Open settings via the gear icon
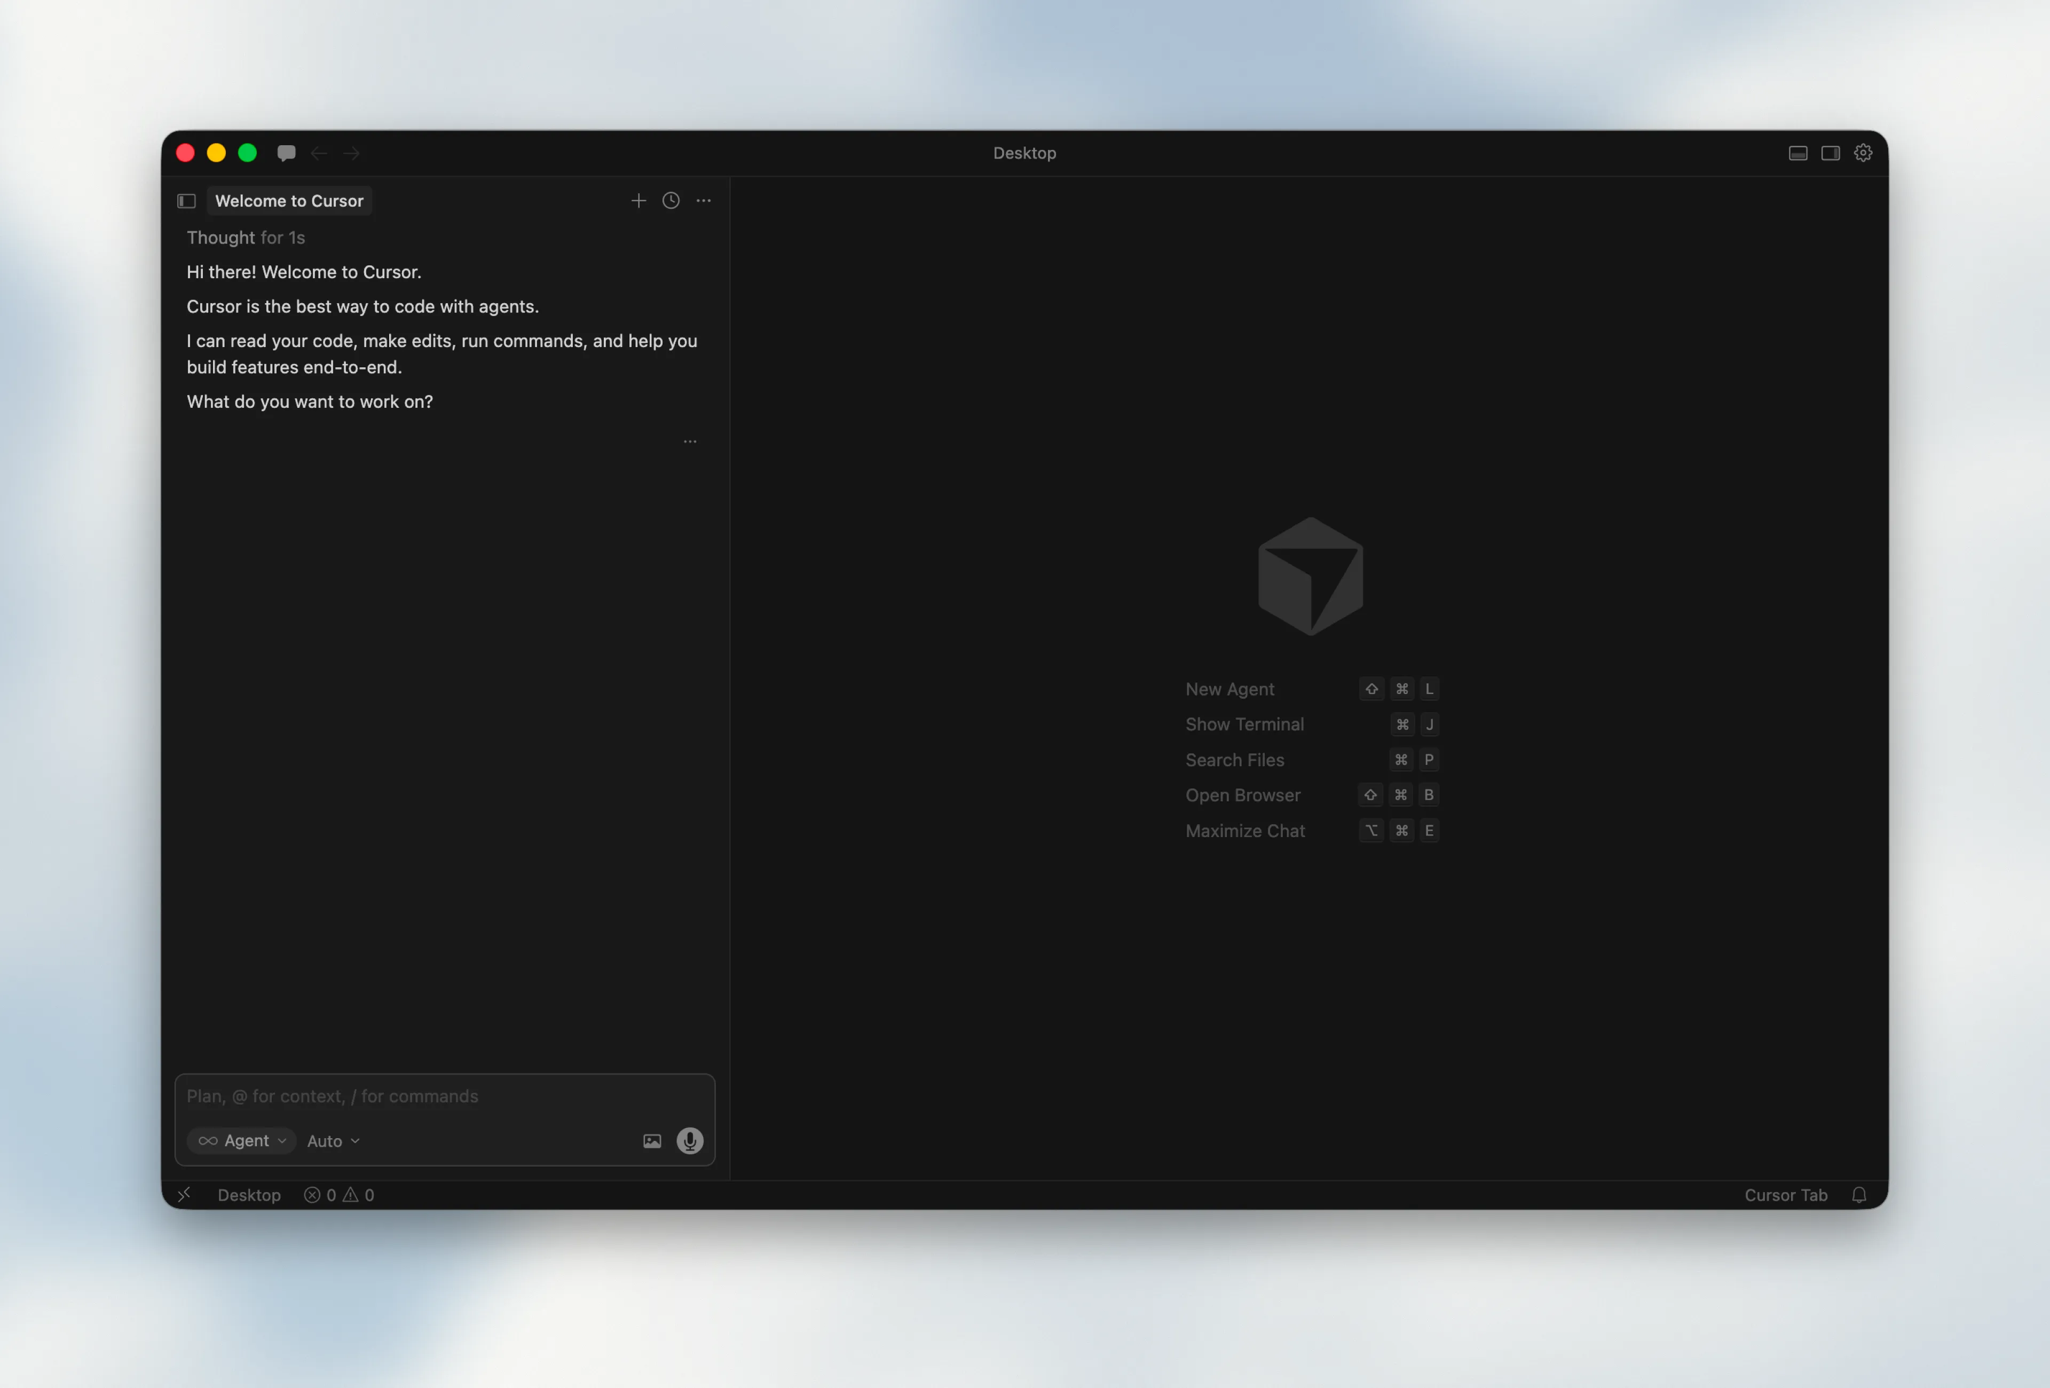The image size is (2050, 1388). click(x=1863, y=153)
